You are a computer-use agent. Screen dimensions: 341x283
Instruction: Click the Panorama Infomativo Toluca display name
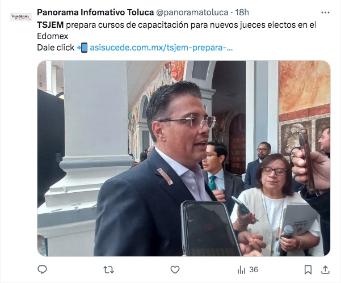pos(95,12)
